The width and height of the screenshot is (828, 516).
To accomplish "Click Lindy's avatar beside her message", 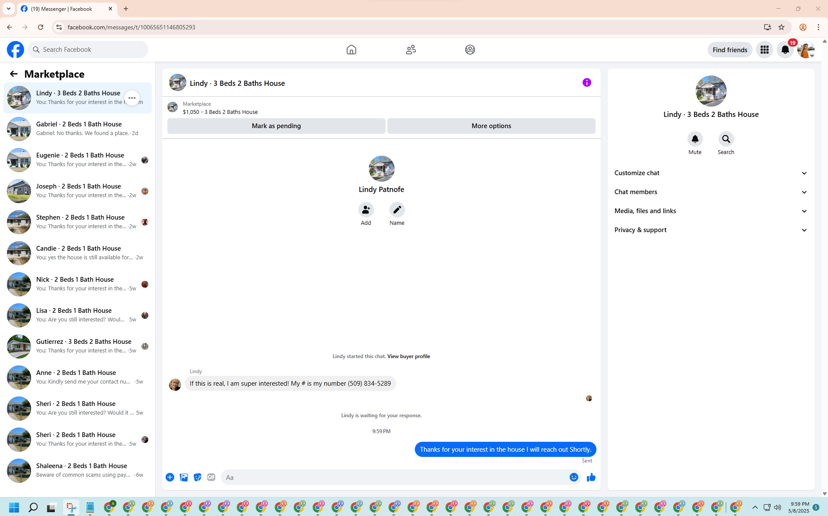I will click(x=175, y=384).
